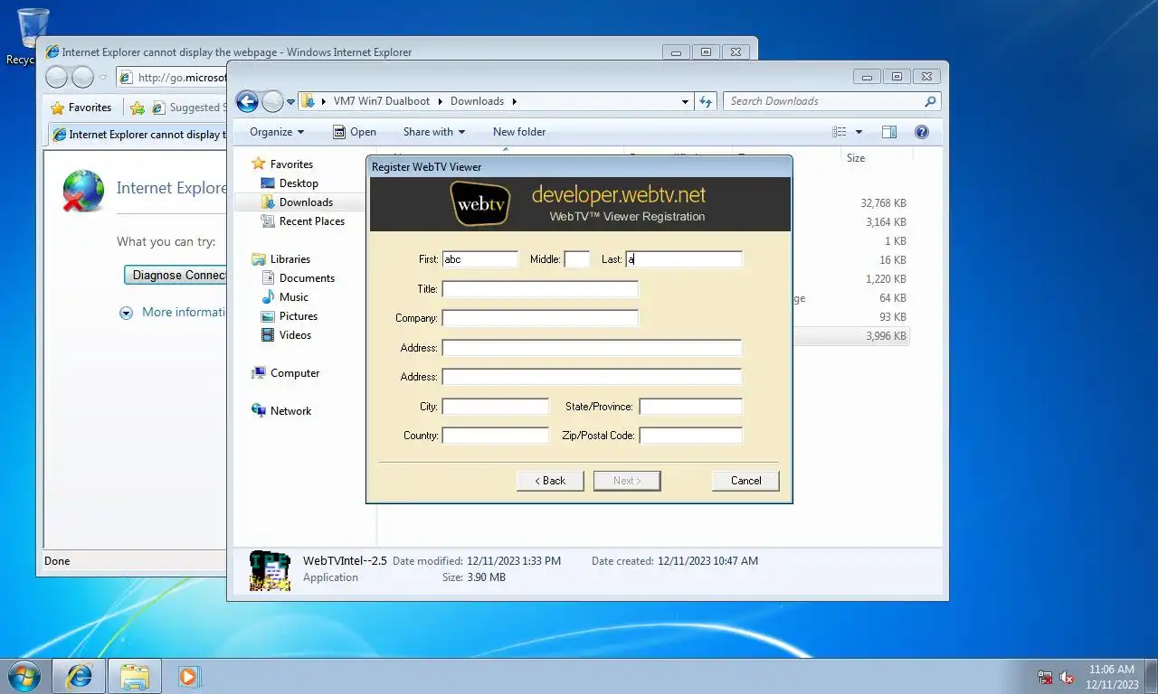Select Favorites in navigation pane
The width and height of the screenshot is (1158, 694).
click(291, 164)
